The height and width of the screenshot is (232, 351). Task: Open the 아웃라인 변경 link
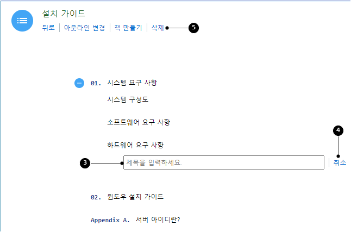[x=84, y=28]
